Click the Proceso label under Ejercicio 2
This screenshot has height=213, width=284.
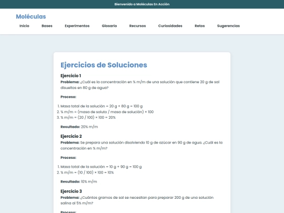tap(68, 158)
